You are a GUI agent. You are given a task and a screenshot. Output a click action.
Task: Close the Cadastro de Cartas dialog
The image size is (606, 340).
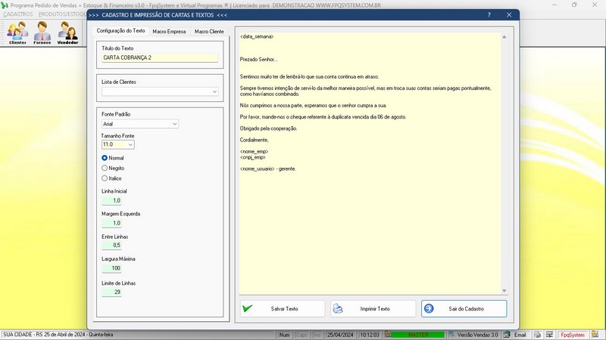509,15
